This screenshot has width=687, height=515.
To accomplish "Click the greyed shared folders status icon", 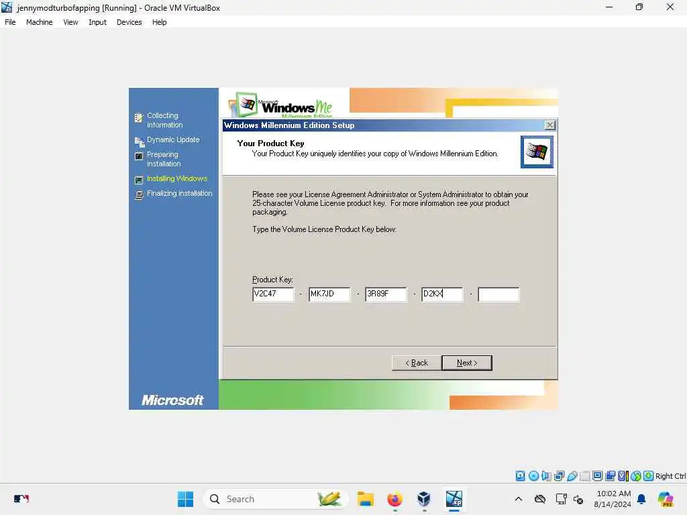I will click(584, 475).
